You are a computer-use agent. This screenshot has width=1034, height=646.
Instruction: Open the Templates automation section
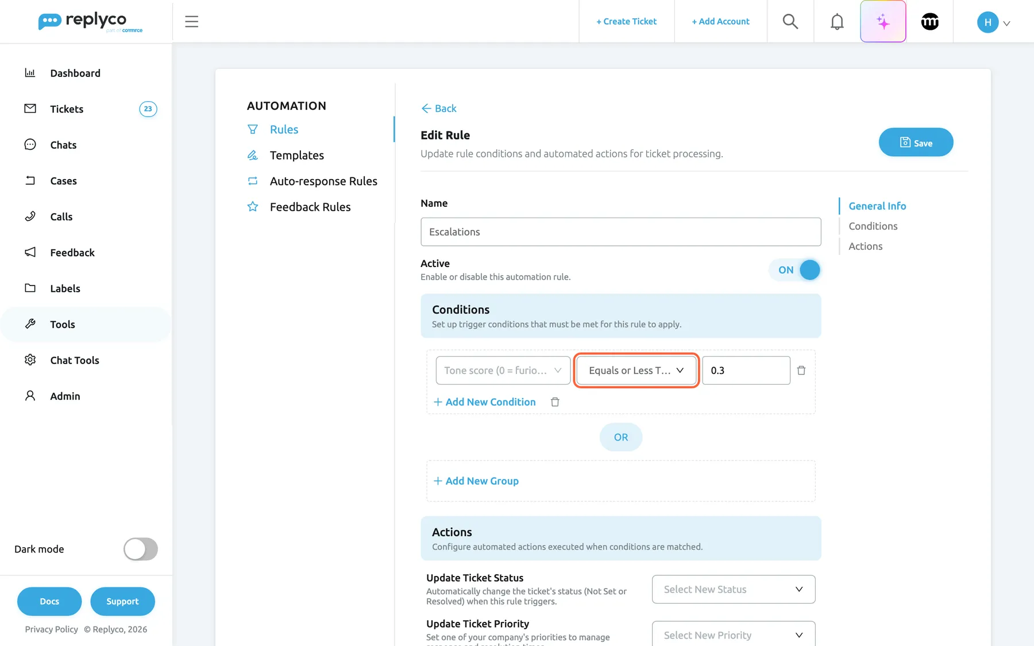[x=296, y=155]
